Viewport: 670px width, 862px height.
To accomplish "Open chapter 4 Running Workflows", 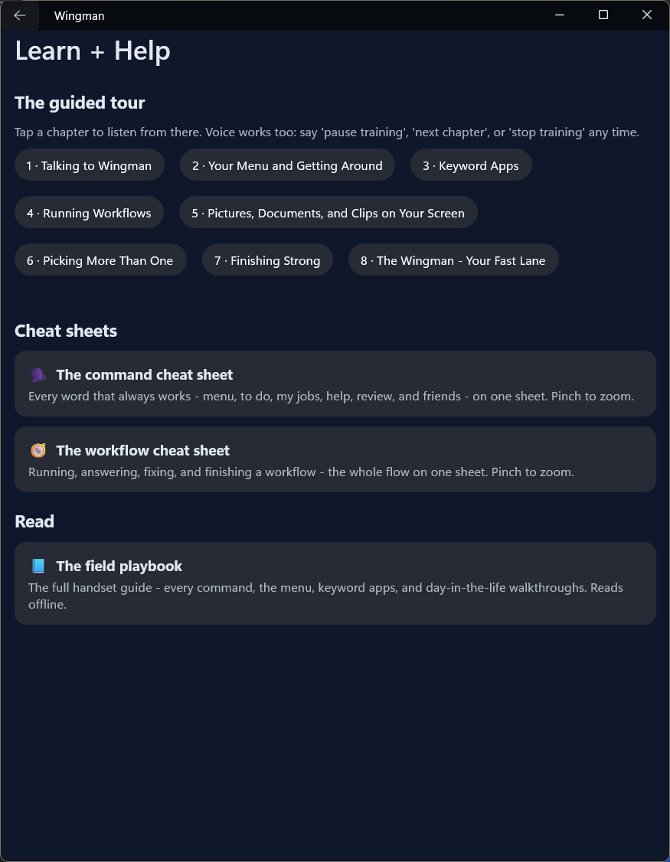I will point(89,213).
